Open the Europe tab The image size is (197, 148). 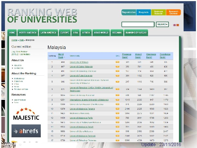coord(65,33)
